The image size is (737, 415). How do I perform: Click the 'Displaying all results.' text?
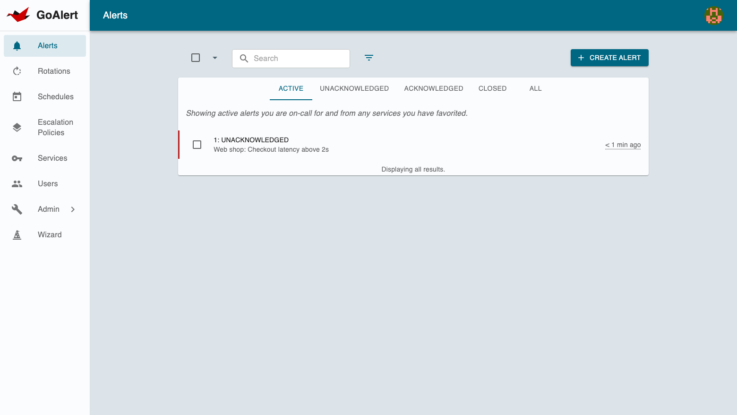[x=413, y=170]
